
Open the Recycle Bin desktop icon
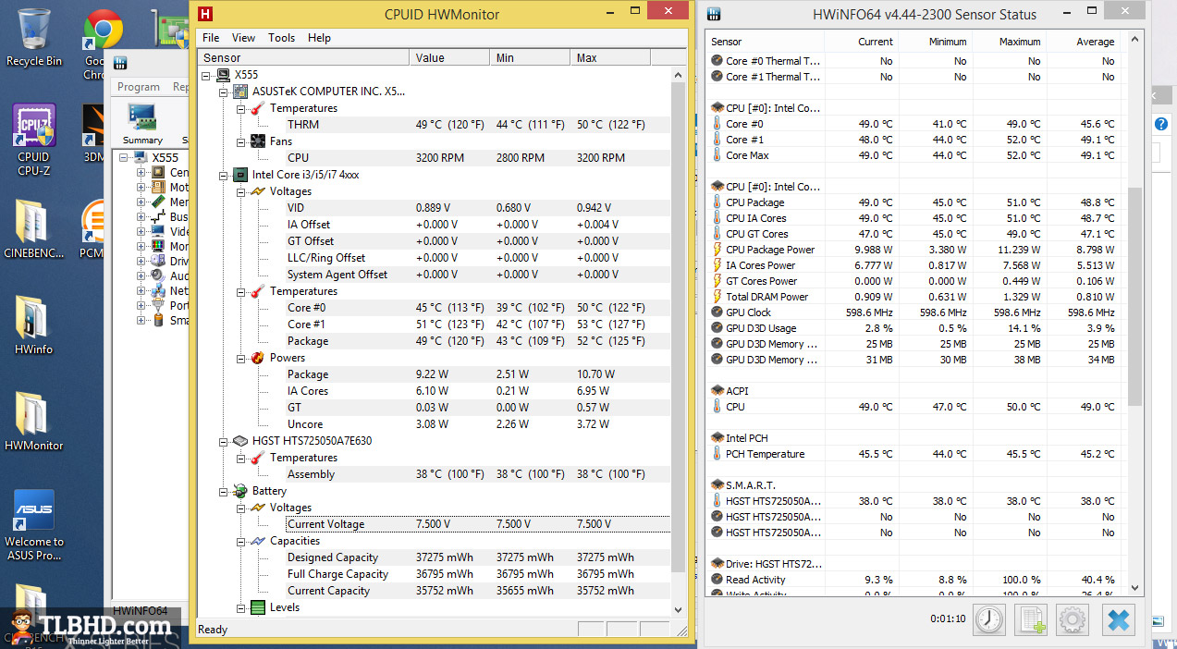34,38
